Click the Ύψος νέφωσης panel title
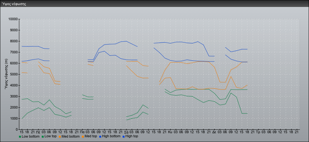Screen dimensions: 309x142 click(14, 4)
